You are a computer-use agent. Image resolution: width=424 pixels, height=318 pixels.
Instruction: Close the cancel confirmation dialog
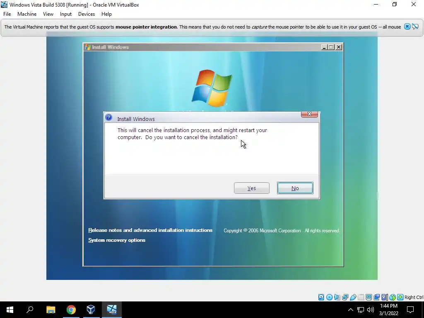309,114
